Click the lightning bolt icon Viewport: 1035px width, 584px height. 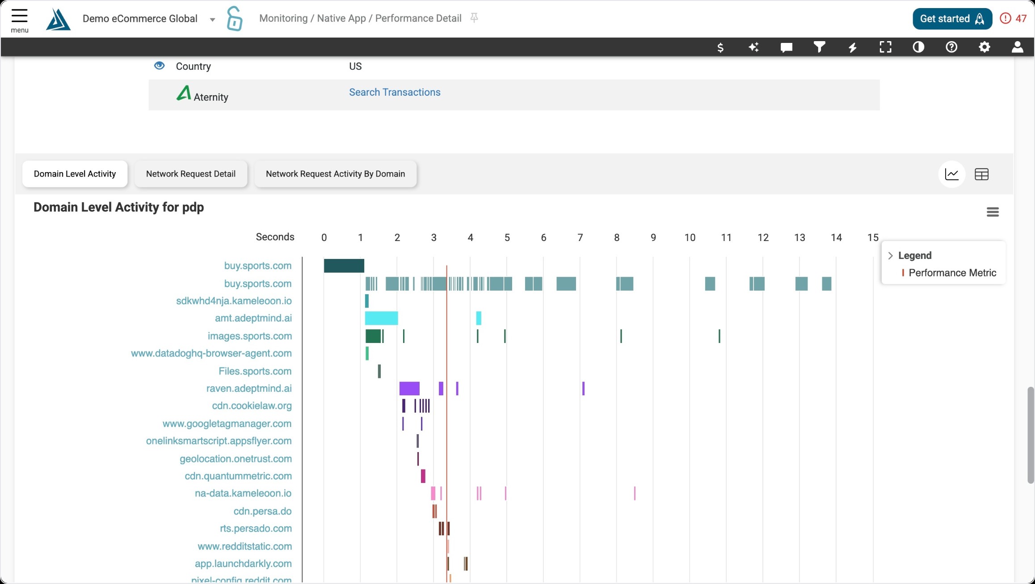point(853,47)
